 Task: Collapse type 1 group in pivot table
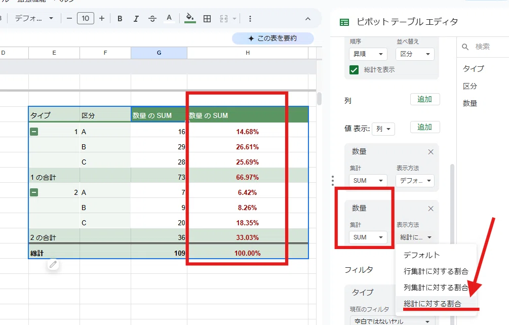[34, 131]
